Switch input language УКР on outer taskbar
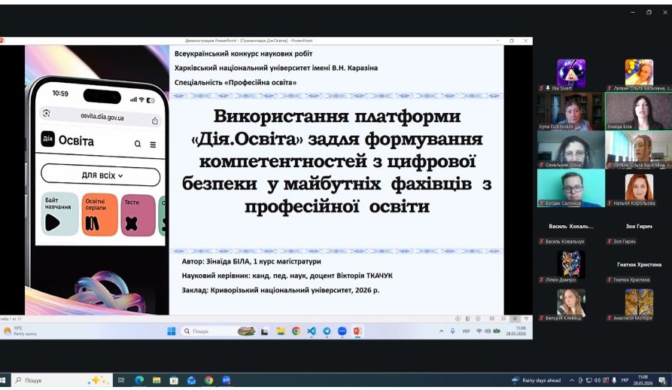Screen dimensions: 672x390 (x=625, y=380)
